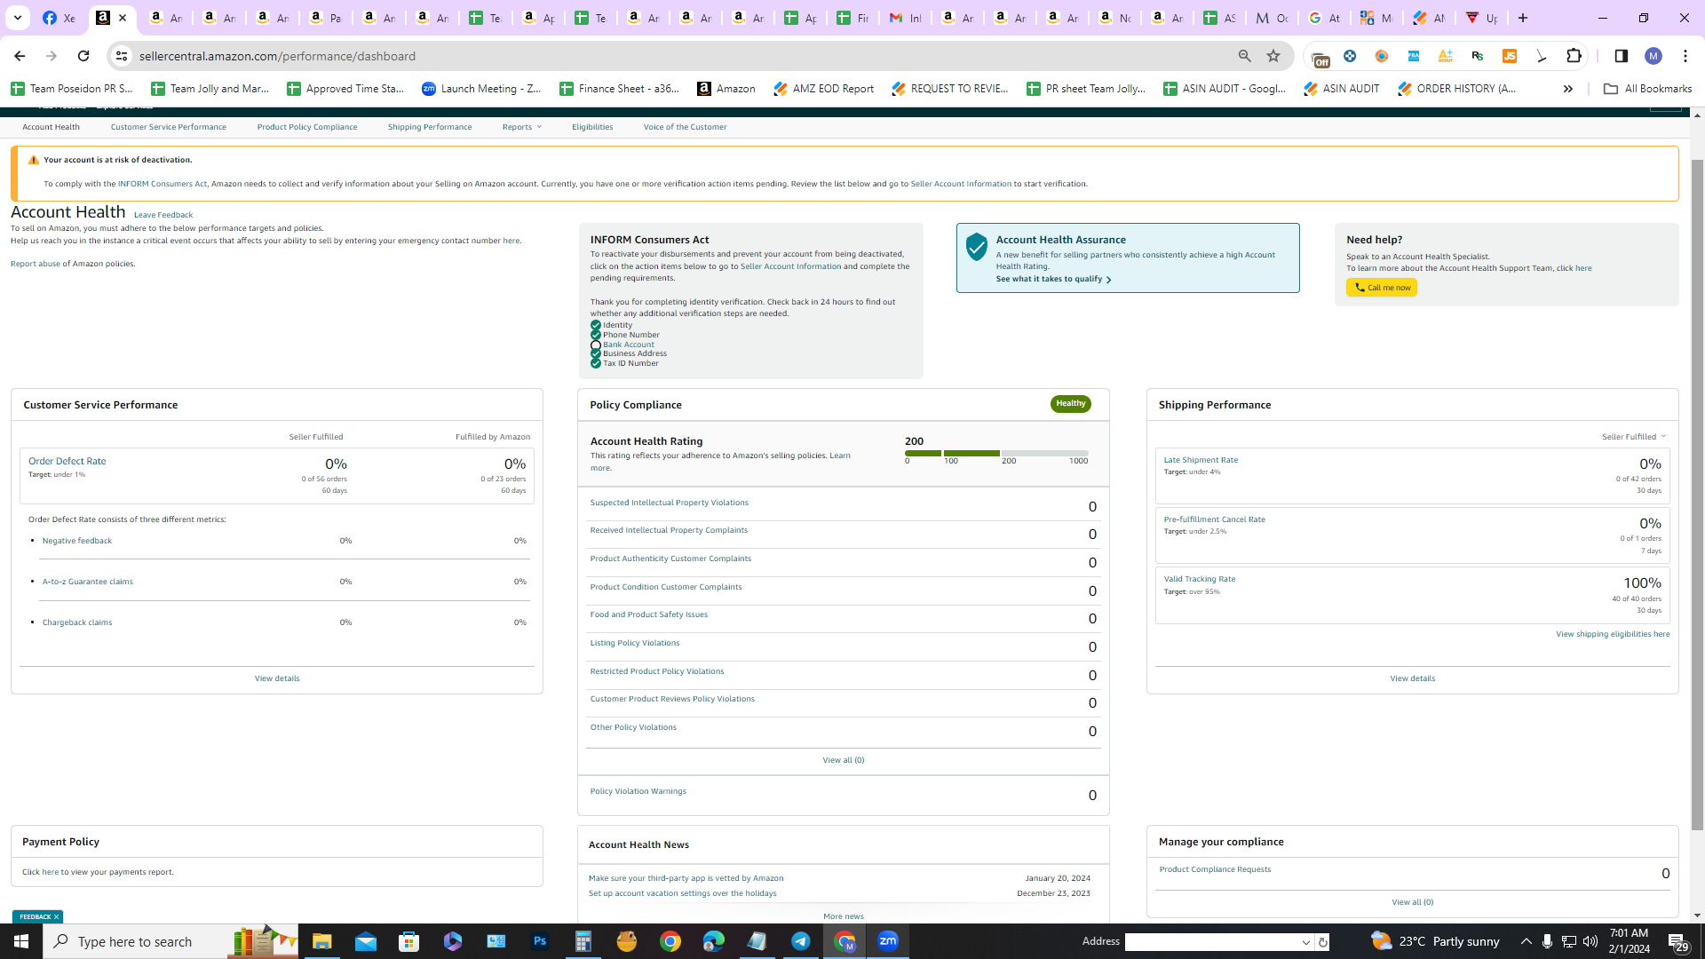Viewport: 1705px width, 959px height.
Task: Open the Microsoft Store taskbar icon
Action: (x=408, y=941)
